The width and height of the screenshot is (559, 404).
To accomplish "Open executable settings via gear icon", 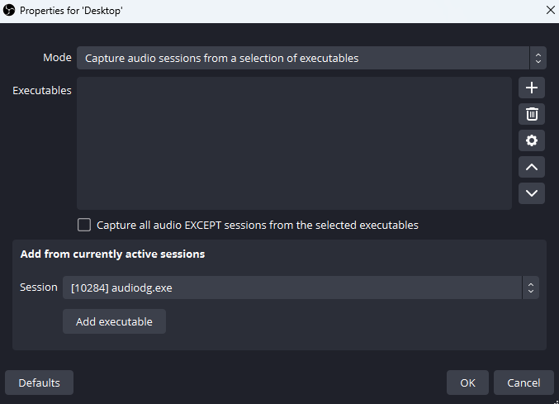I will tap(532, 140).
